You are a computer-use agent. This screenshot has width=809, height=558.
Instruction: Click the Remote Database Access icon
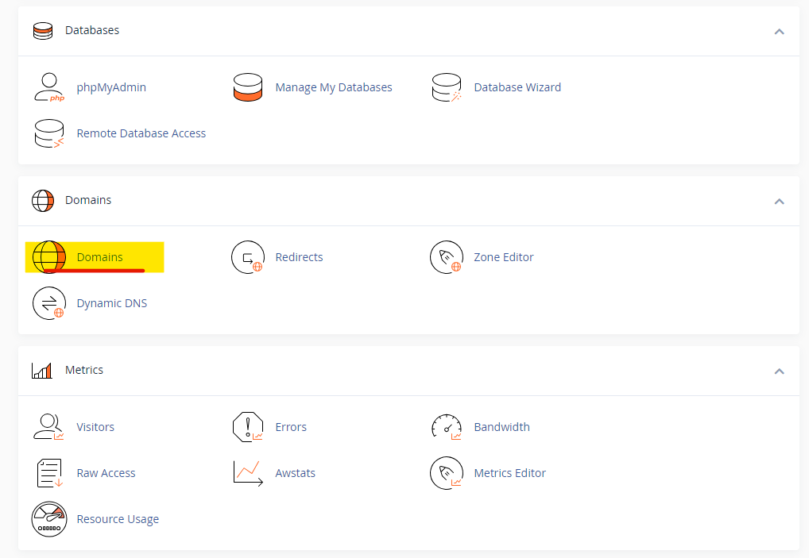pos(48,133)
